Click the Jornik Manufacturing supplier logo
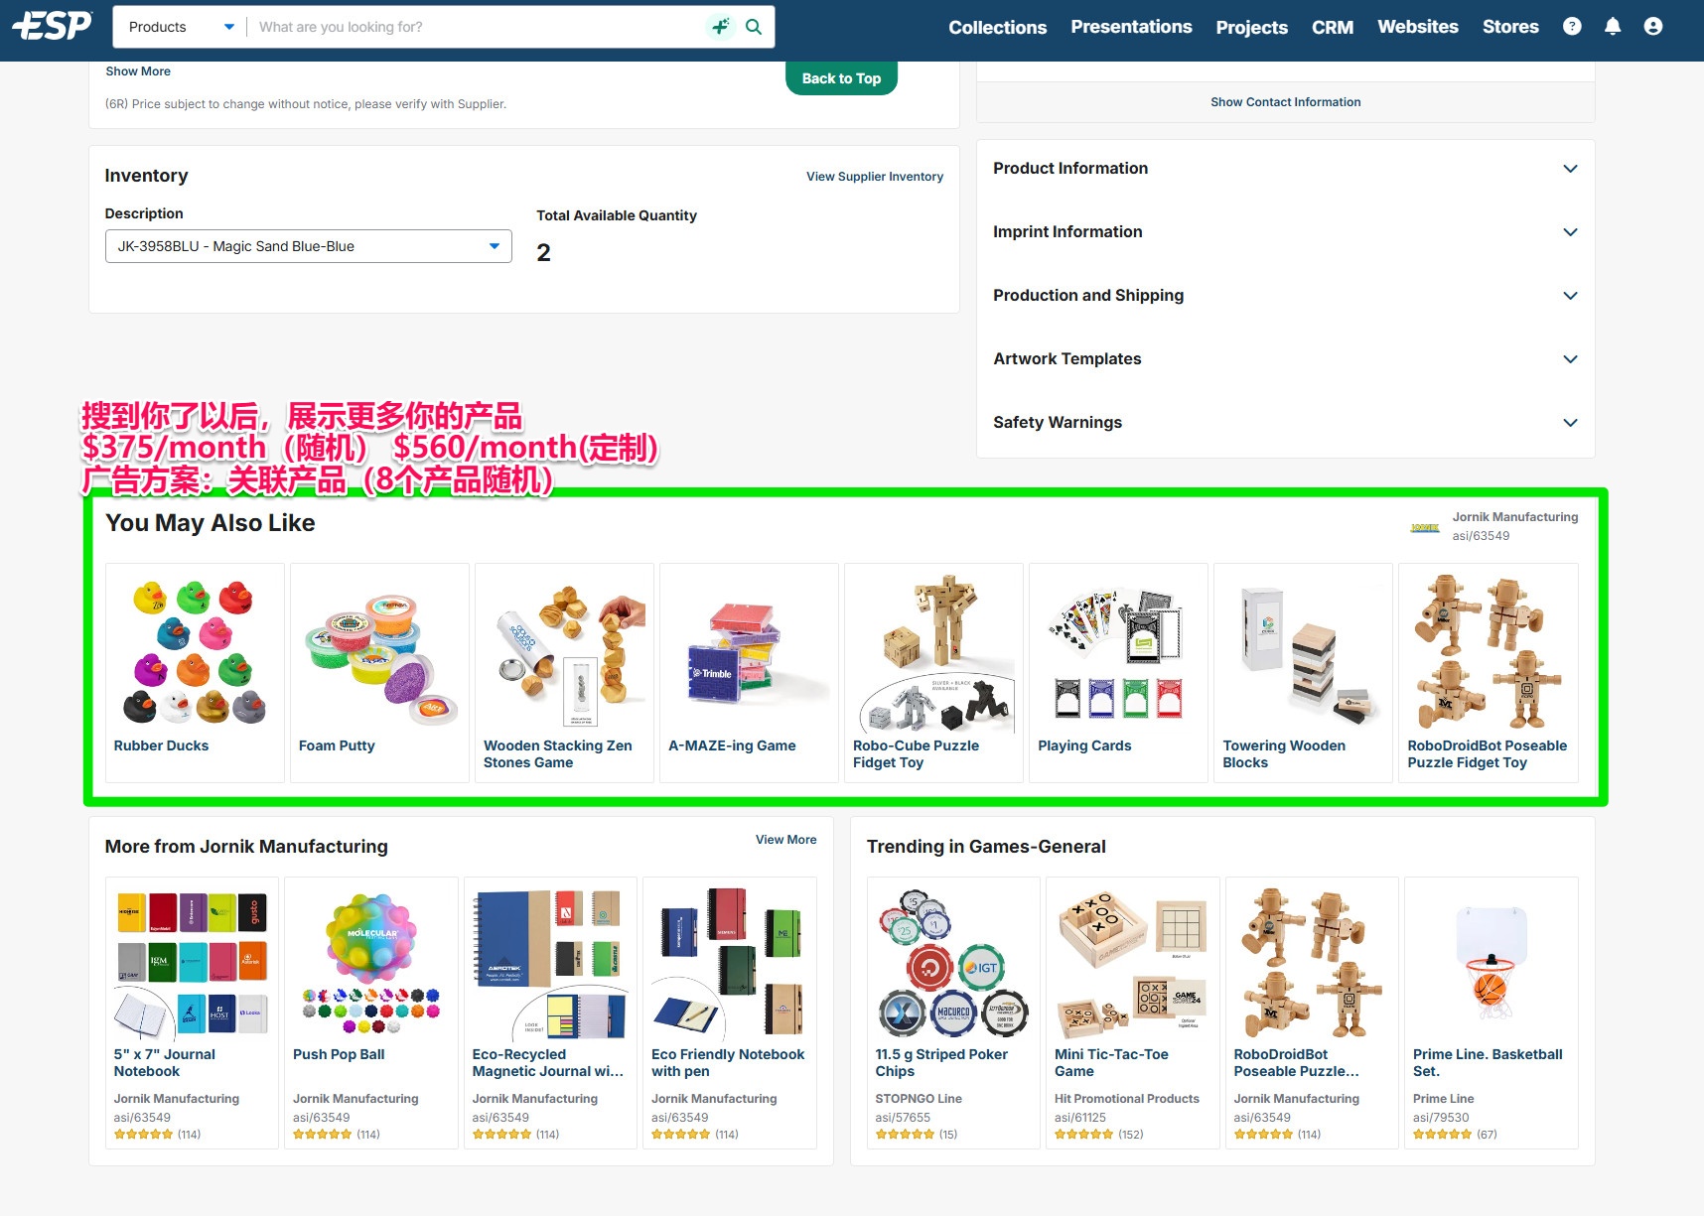This screenshot has width=1704, height=1216. pyautogui.click(x=1425, y=527)
